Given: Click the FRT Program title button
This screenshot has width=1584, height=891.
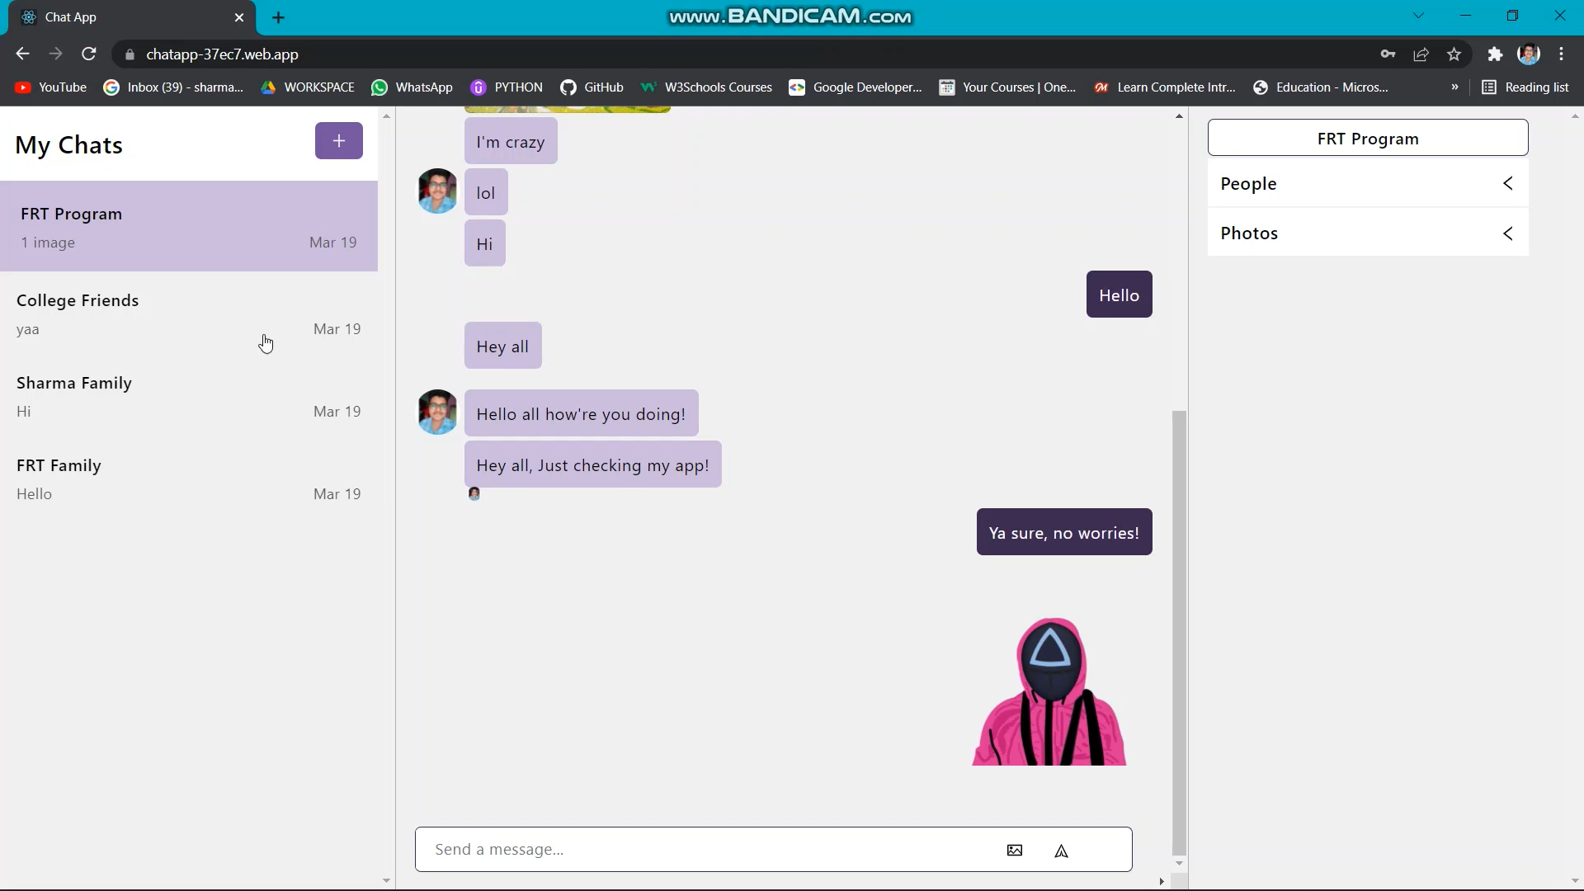Looking at the screenshot, I should [x=1368, y=139].
